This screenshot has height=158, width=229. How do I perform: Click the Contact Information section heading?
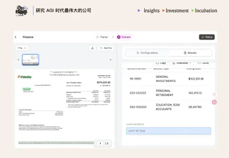pos(25,110)
